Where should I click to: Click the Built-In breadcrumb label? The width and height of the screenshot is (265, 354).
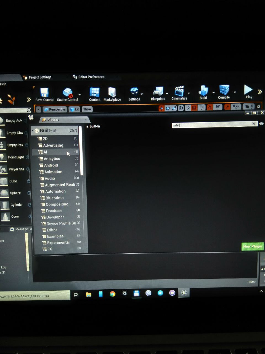click(95, 126)
